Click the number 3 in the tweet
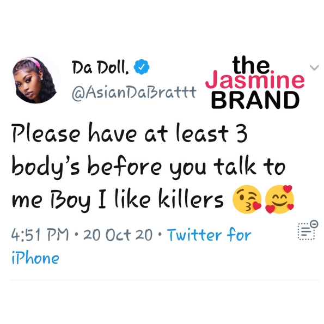The image size is (324, 324). (x=242, y=134)
